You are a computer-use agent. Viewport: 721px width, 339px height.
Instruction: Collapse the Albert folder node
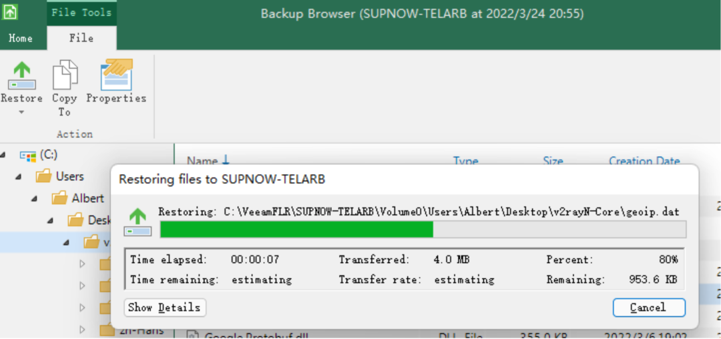pos(35,199)
